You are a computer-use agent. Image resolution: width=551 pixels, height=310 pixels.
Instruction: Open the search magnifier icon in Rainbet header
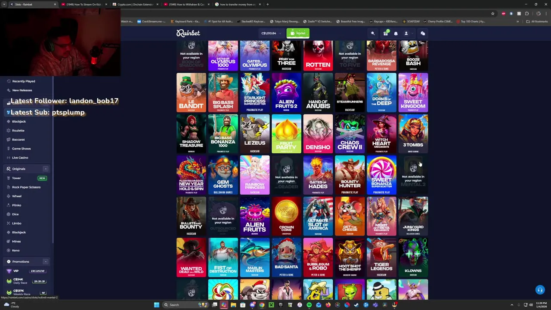(373, 33)
